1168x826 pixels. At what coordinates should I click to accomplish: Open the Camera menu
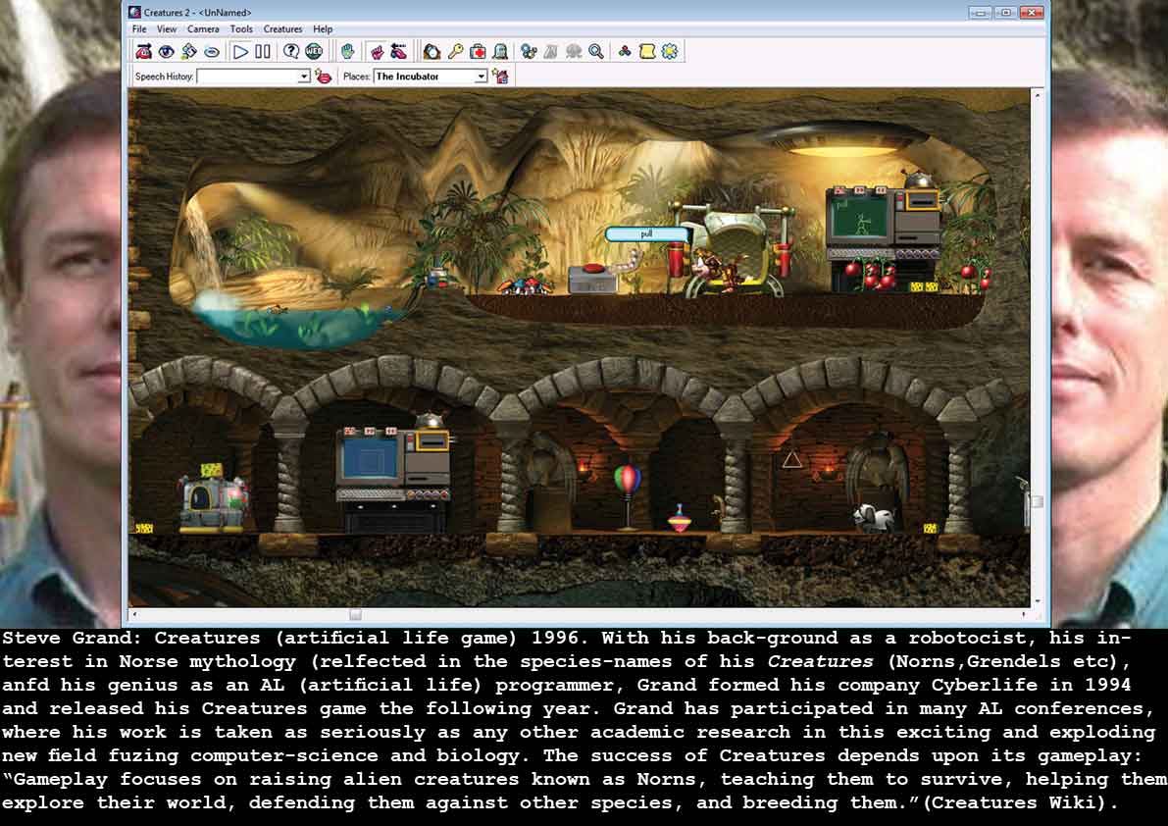coord(203,29)
